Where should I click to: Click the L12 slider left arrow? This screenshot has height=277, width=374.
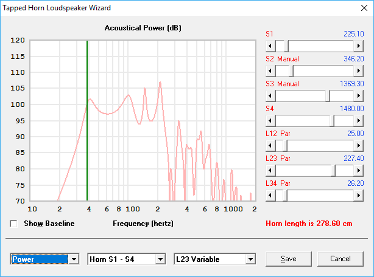[x=270, y=146]
